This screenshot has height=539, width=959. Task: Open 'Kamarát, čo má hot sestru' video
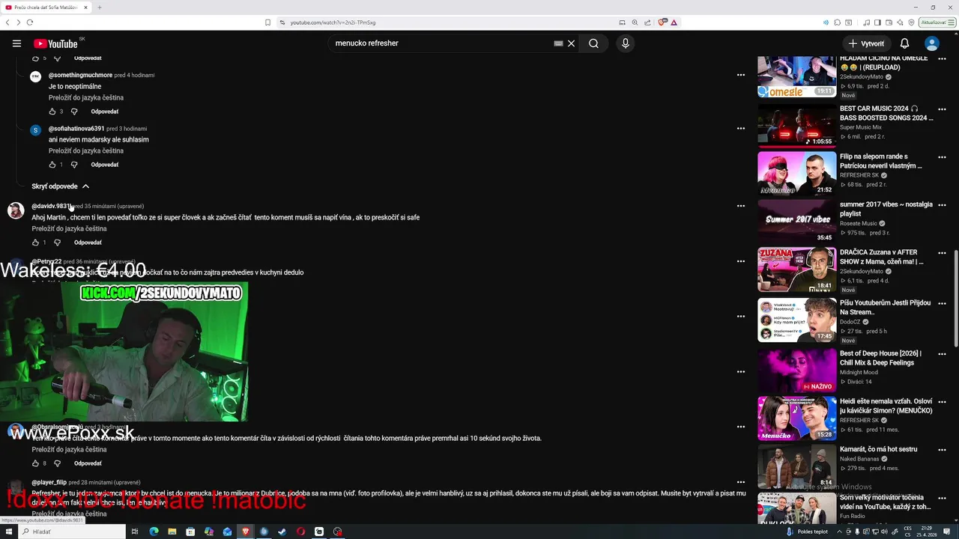tap(796, 467)
